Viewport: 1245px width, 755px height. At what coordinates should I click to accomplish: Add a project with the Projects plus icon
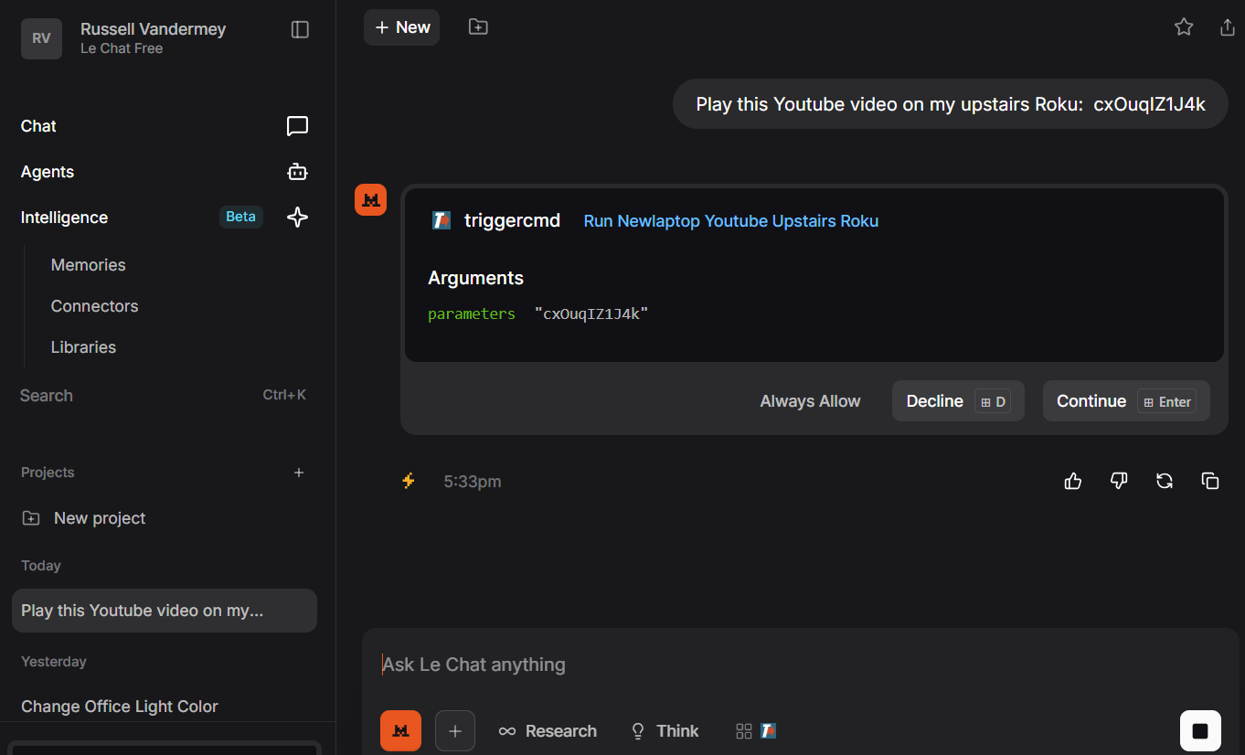click(299, 473)
